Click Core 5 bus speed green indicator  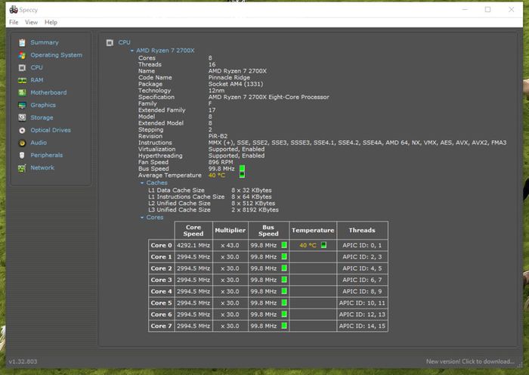pos(284,302)
